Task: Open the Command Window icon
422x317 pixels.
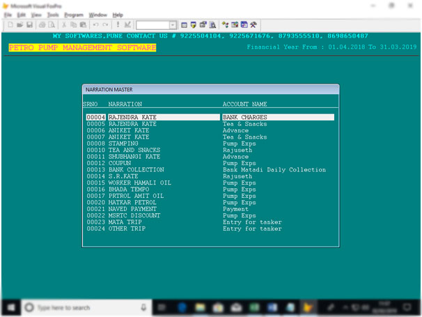Action: [184, 25]
